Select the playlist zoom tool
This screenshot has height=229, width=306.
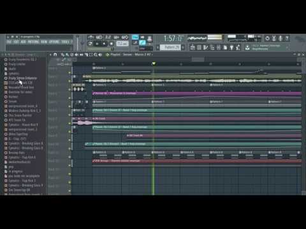pos(96,55)
